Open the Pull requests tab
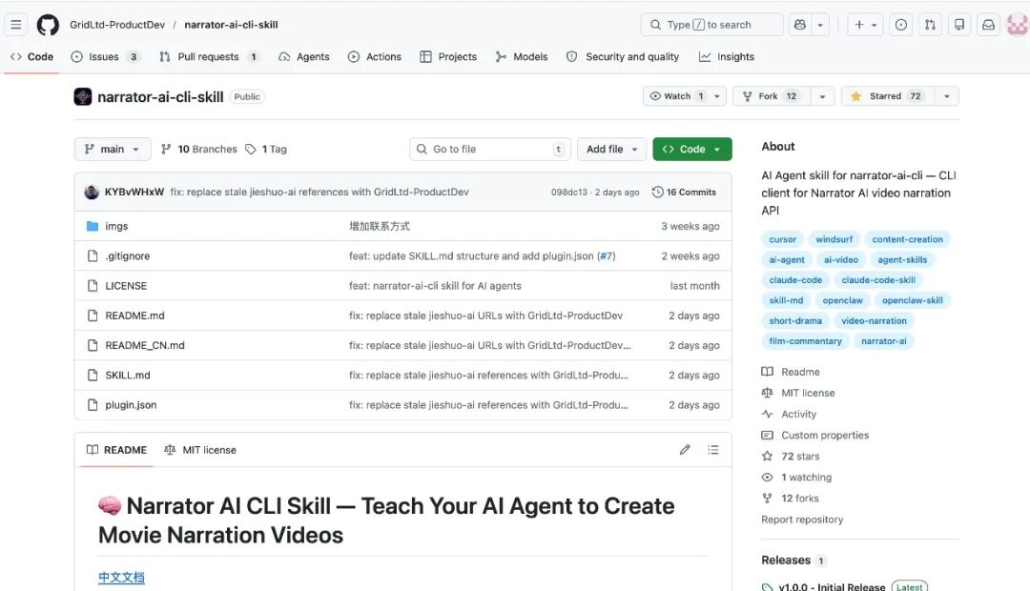This screenshot has height=591, width=1030. click(x=210, y=57)
